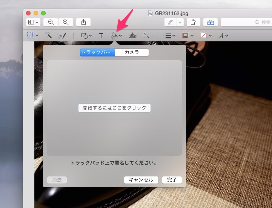
Task: Expand the text style dropdown chevron
Action: (227, 36)
